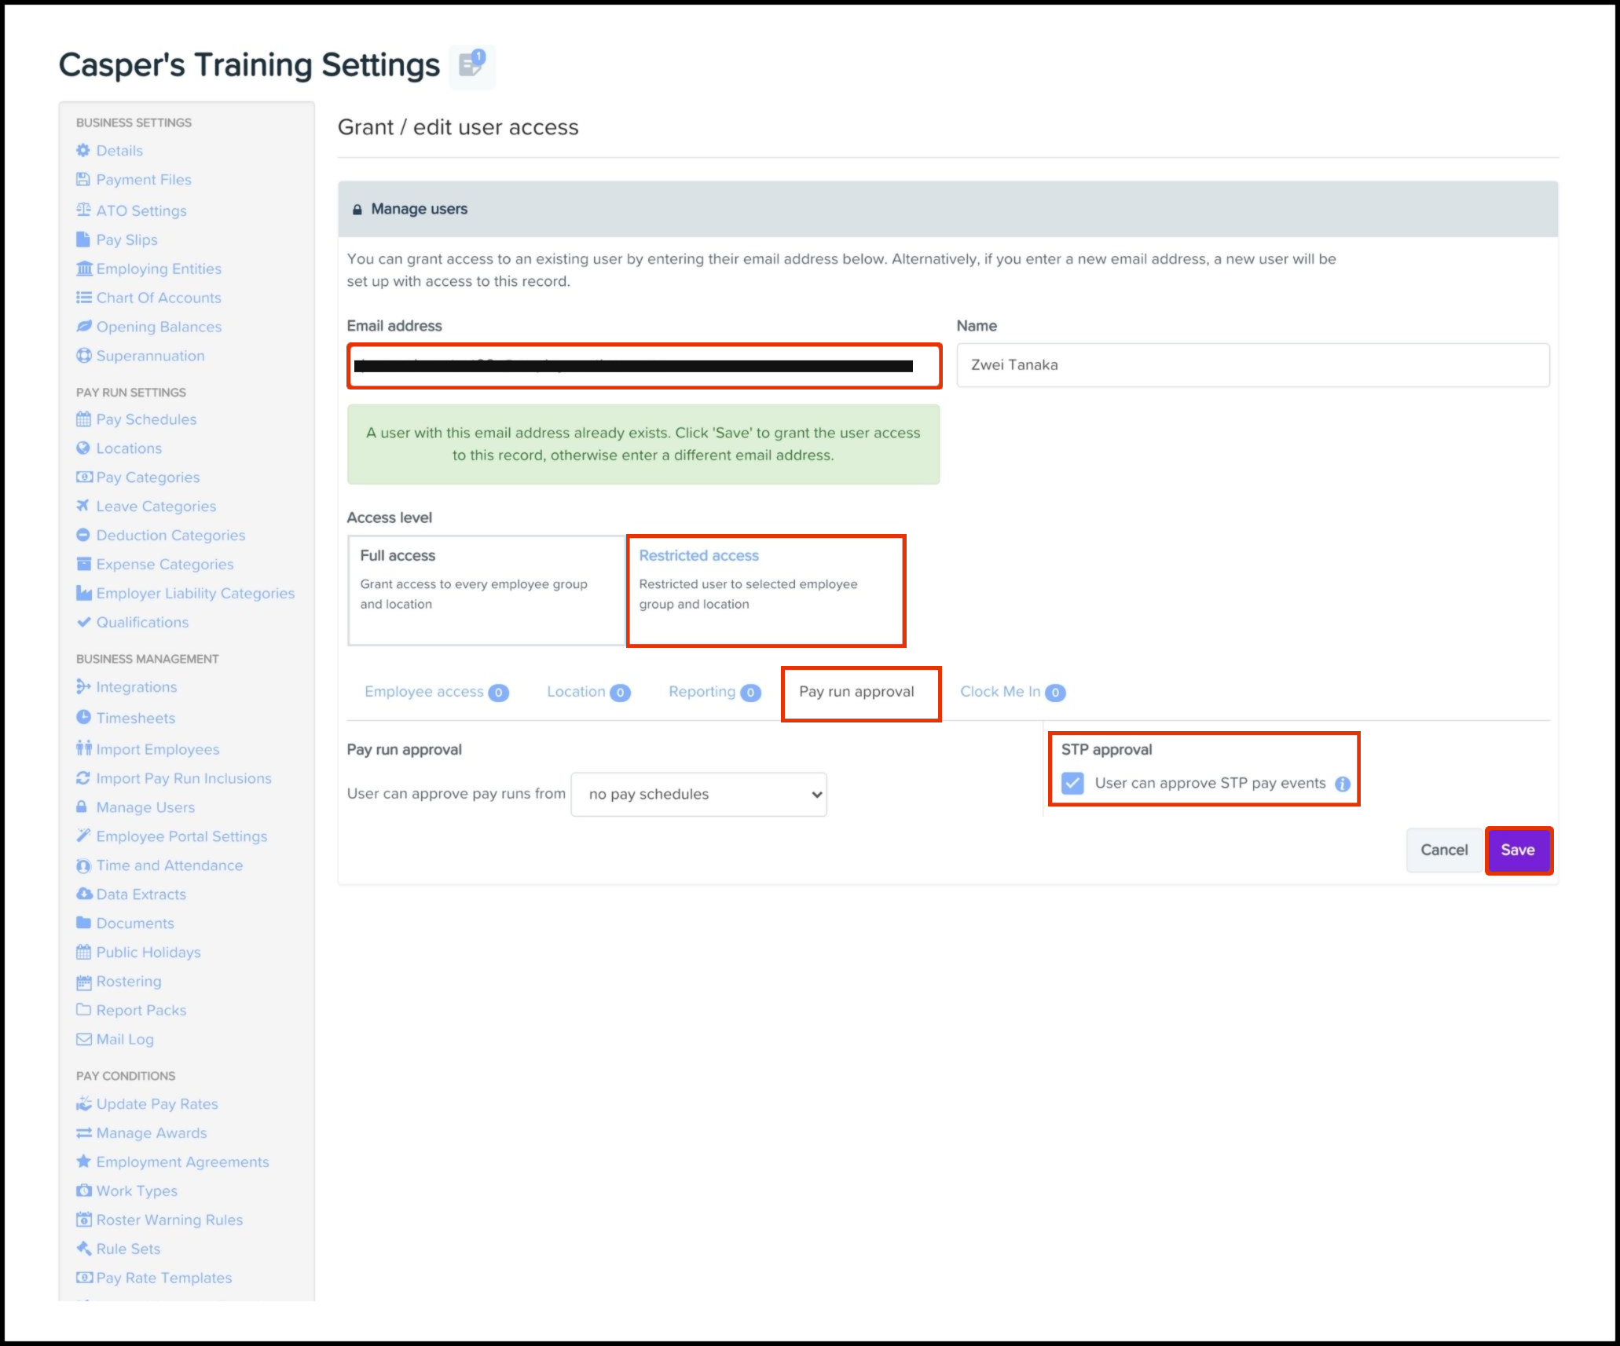Viewport: 1620px width, 1346px height.
Task: Click into the Name input field
Action: pos(1252,365)
